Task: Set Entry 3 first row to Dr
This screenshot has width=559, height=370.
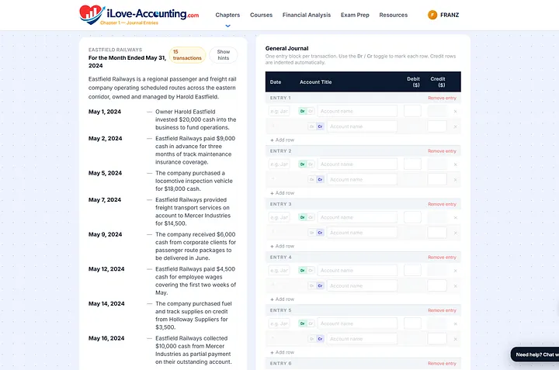Action: pyautogui.click(x=303, y=217)
